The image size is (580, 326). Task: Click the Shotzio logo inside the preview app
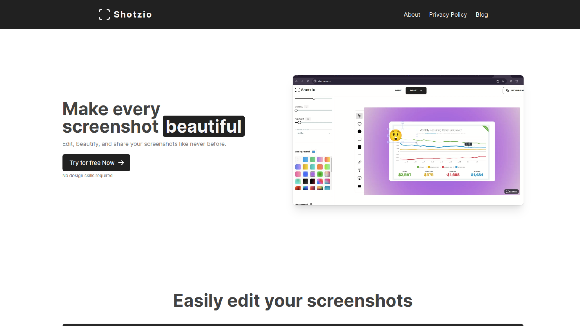tap(305, 90)
